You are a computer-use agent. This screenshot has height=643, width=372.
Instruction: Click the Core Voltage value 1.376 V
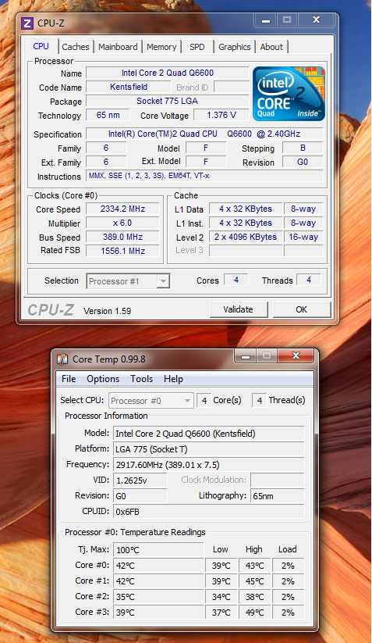pyautogui.click(x=221, y=115)
